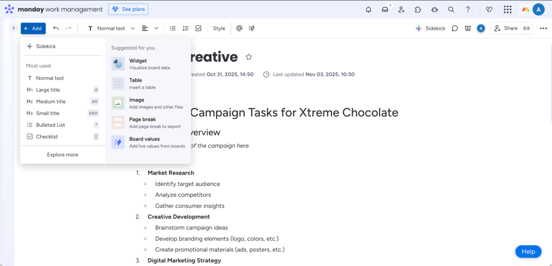Screen dimensions: 552x266
Task: Star the Creative document title
Action: pyautogui.click(x=248, y=57)
